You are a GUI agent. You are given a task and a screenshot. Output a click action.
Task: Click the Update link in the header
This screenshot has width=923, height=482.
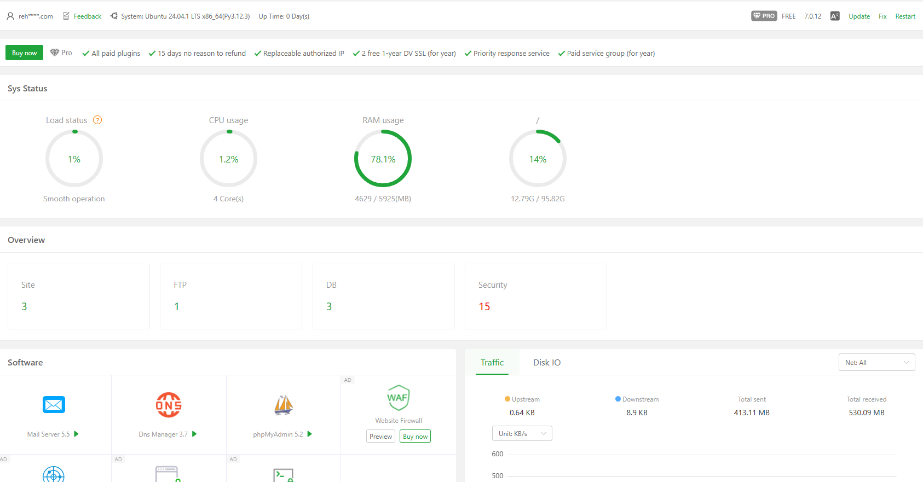(859, 16)
